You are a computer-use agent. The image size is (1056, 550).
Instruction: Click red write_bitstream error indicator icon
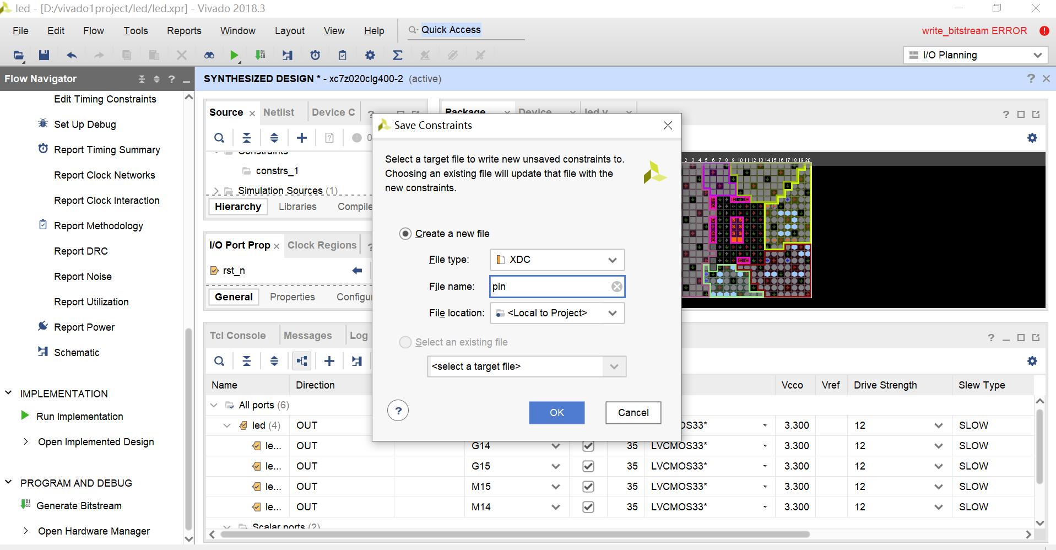(1044, 31)
